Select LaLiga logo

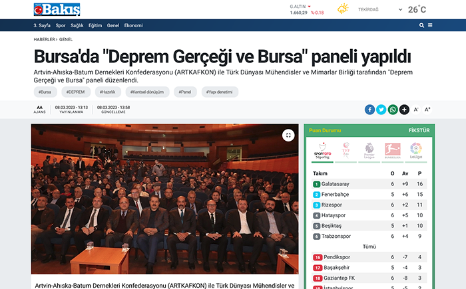pos(416,151)
